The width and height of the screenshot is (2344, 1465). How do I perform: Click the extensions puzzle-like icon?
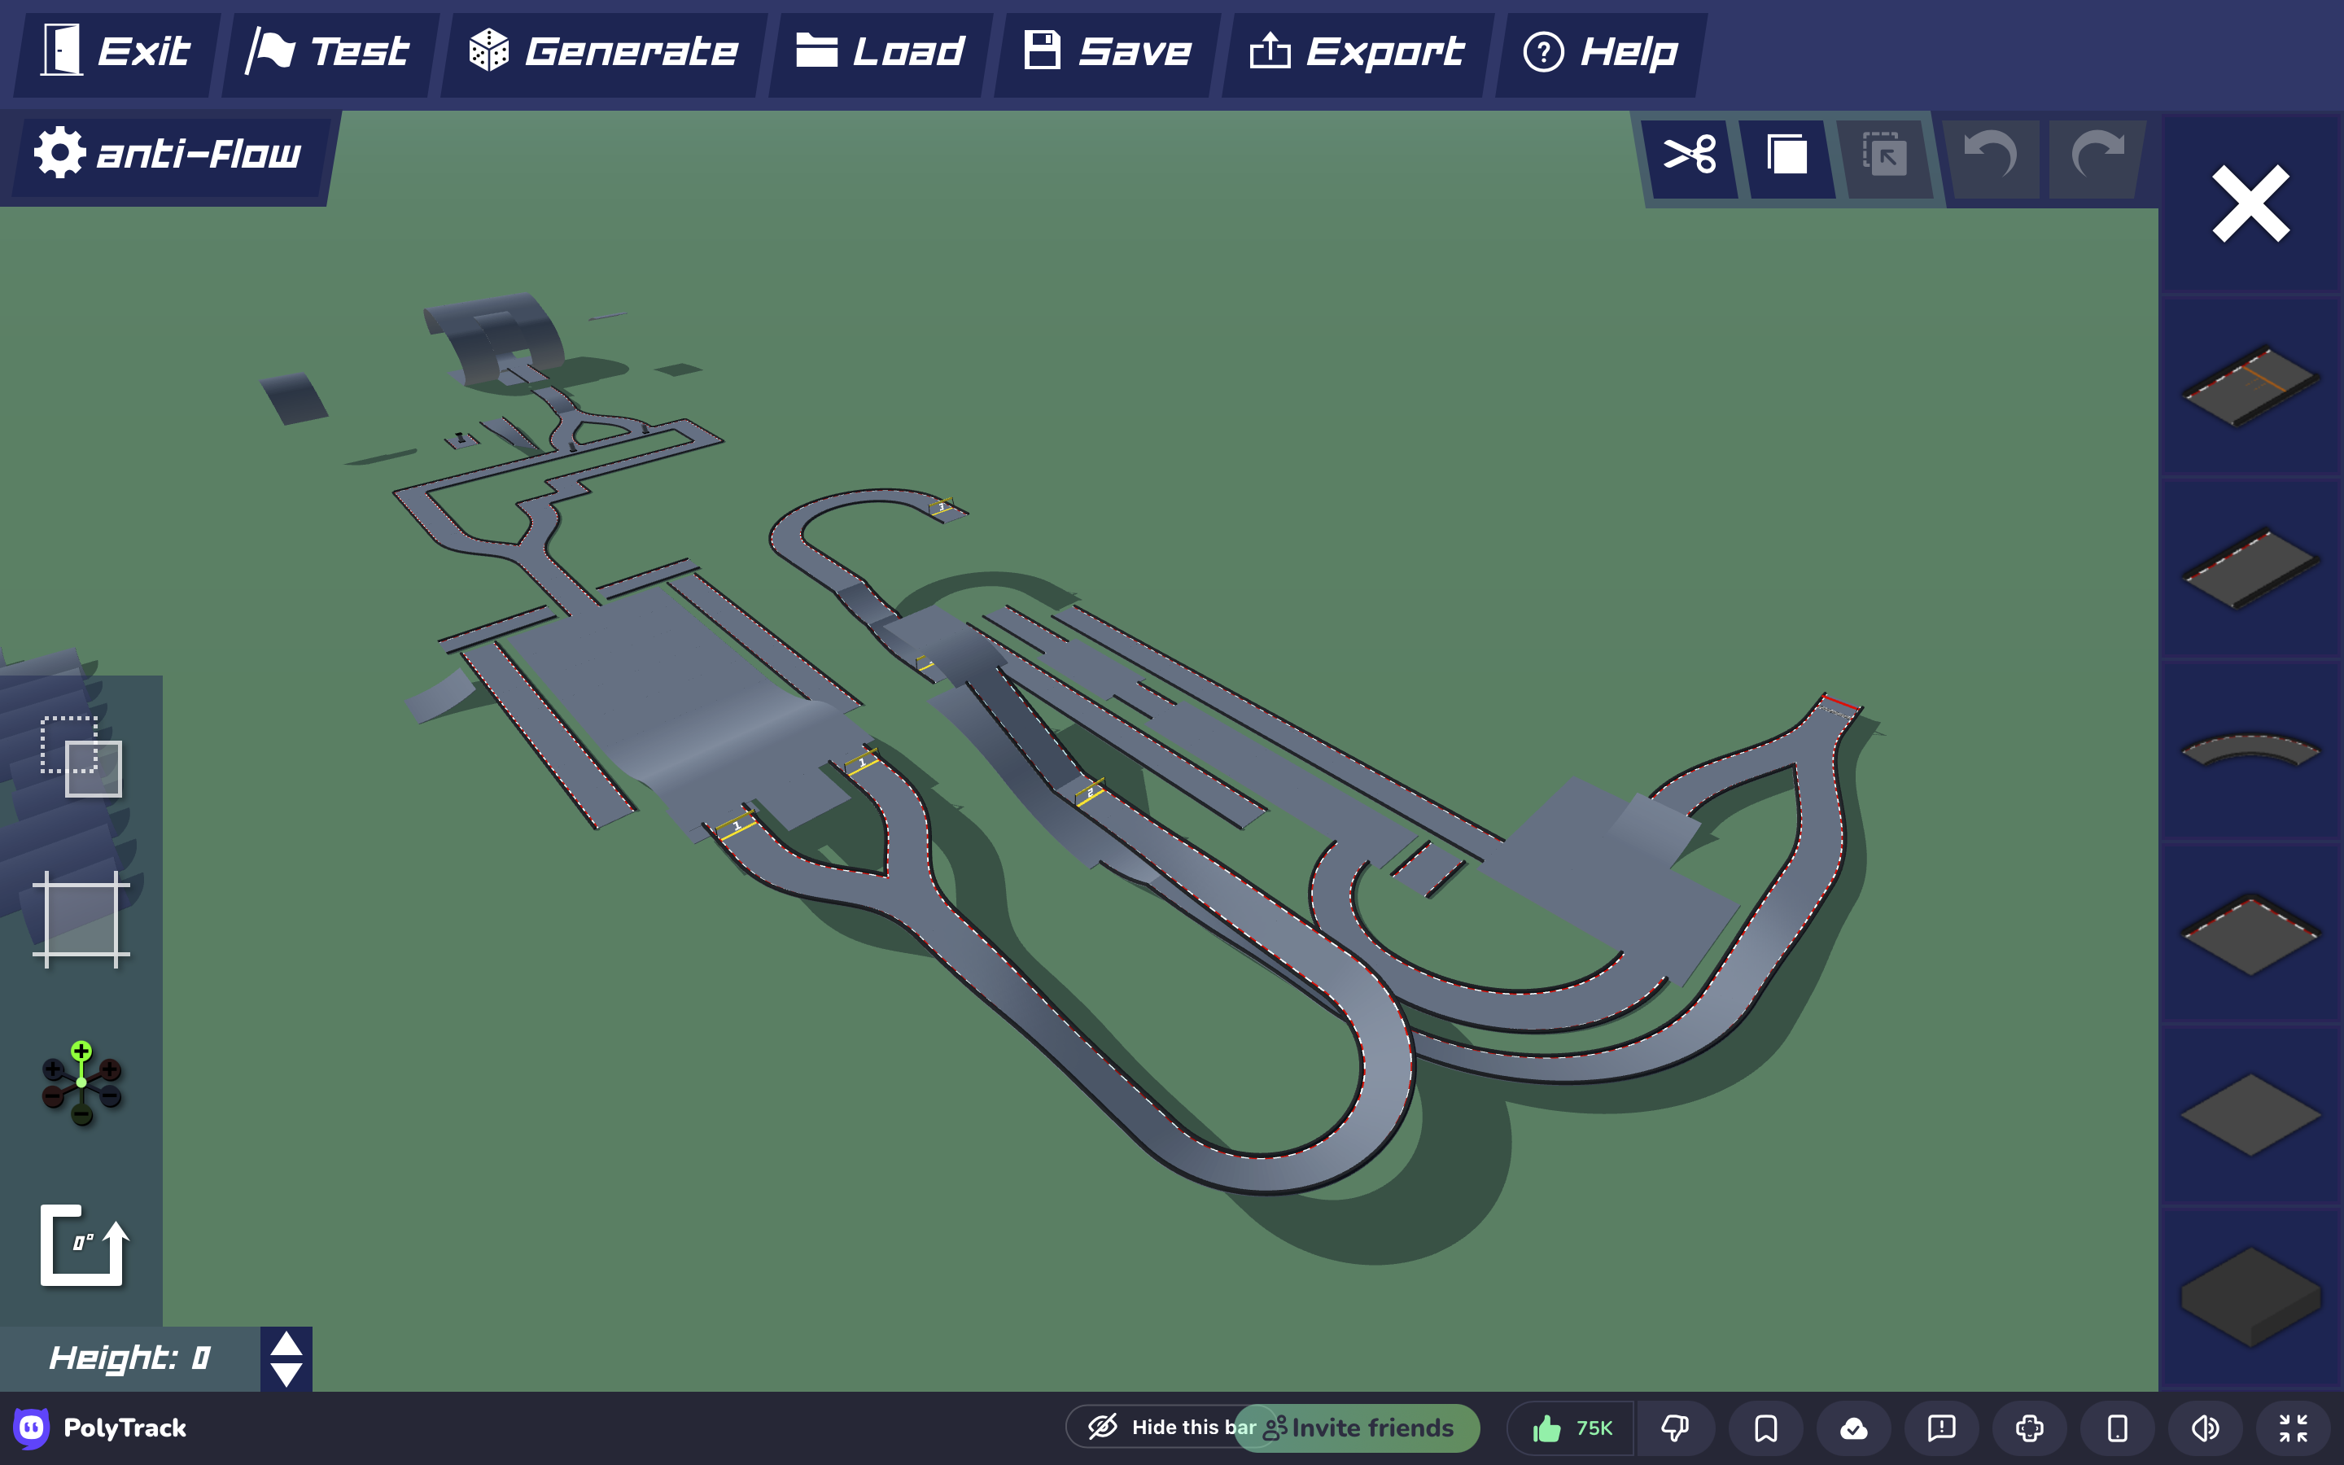coord(2030,1428)
